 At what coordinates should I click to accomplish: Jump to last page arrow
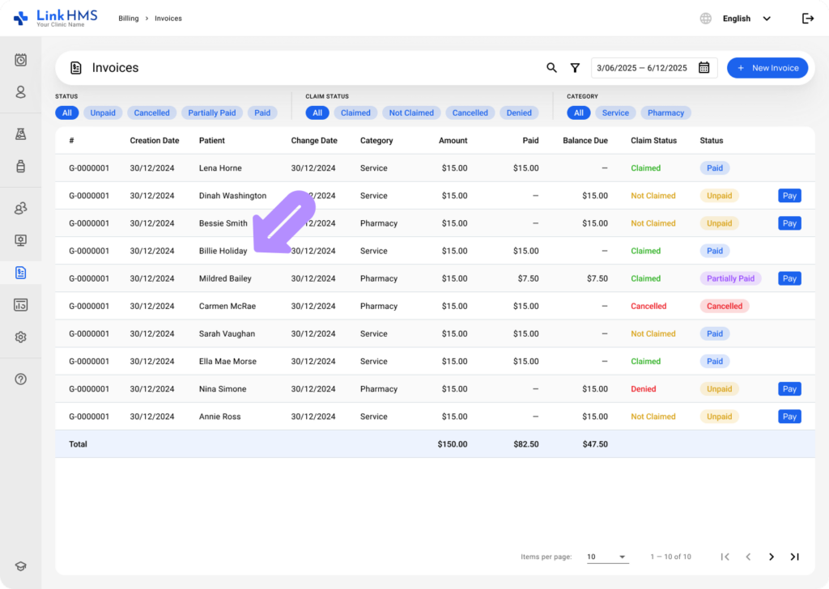point(795,557)
